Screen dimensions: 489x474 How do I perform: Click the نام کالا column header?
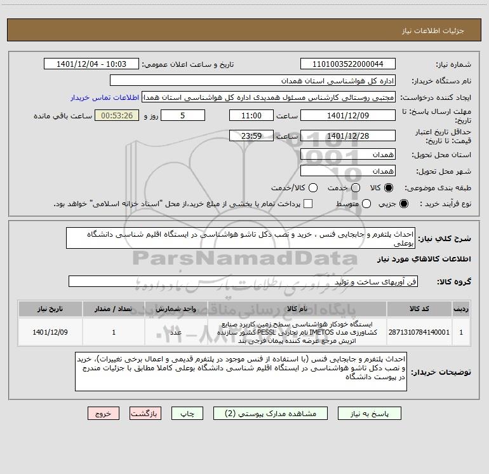297,309
